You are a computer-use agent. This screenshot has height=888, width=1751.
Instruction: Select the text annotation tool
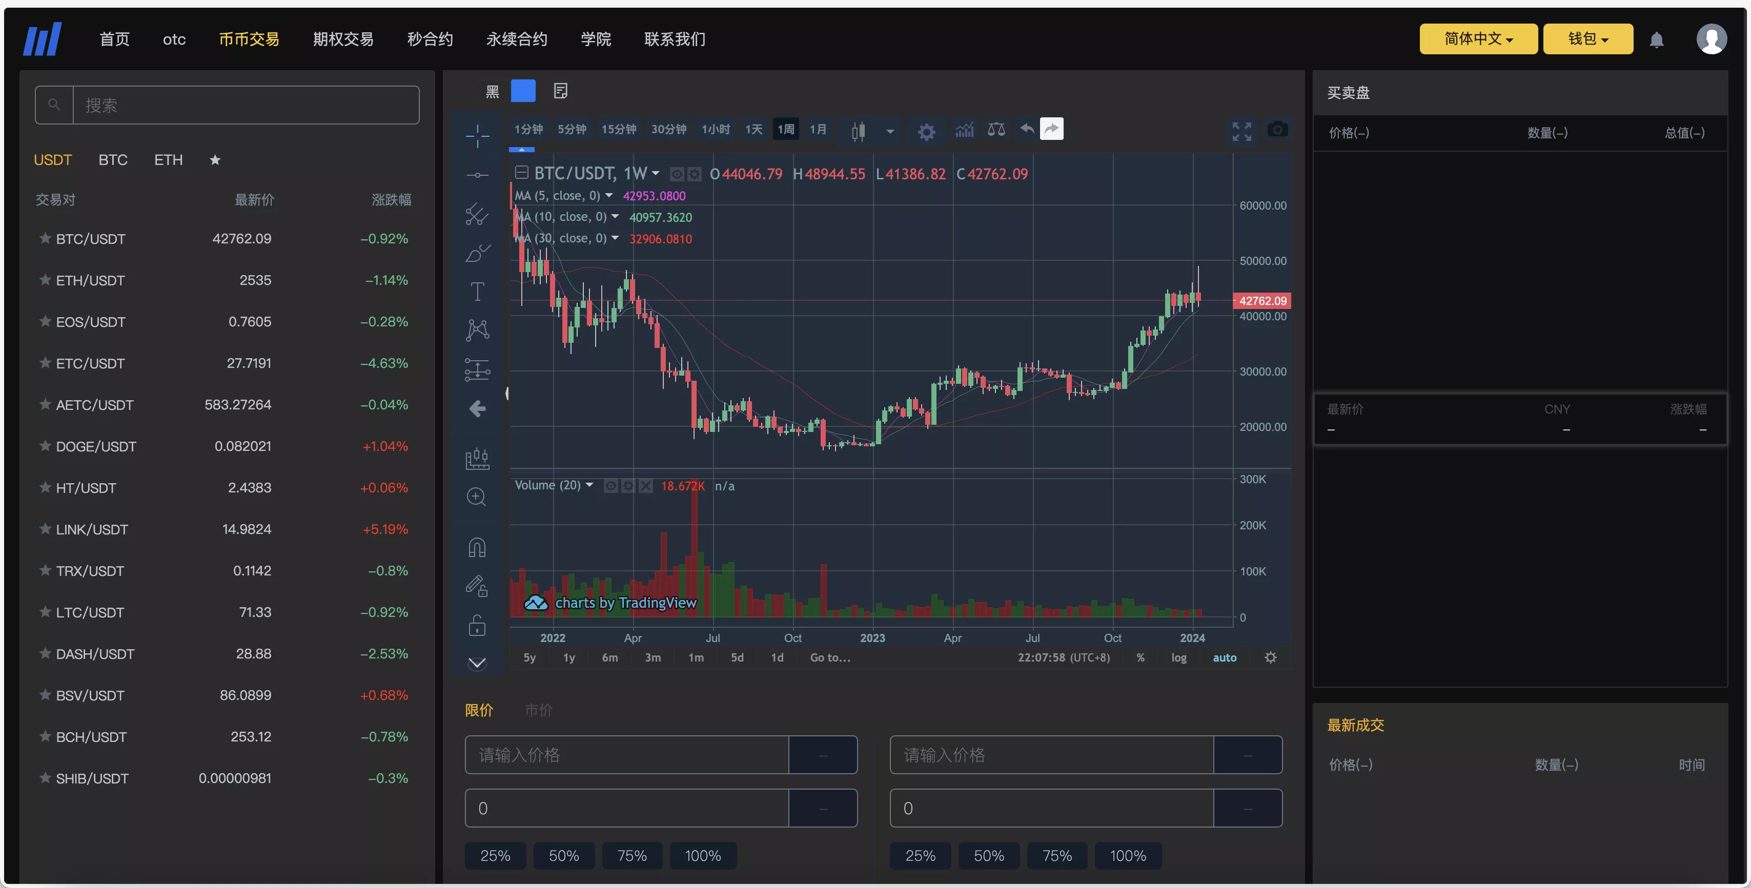click(477, 292)
